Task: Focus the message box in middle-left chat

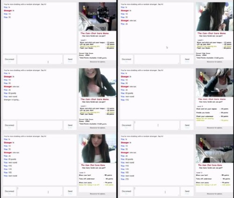Action: coord(40,125)
